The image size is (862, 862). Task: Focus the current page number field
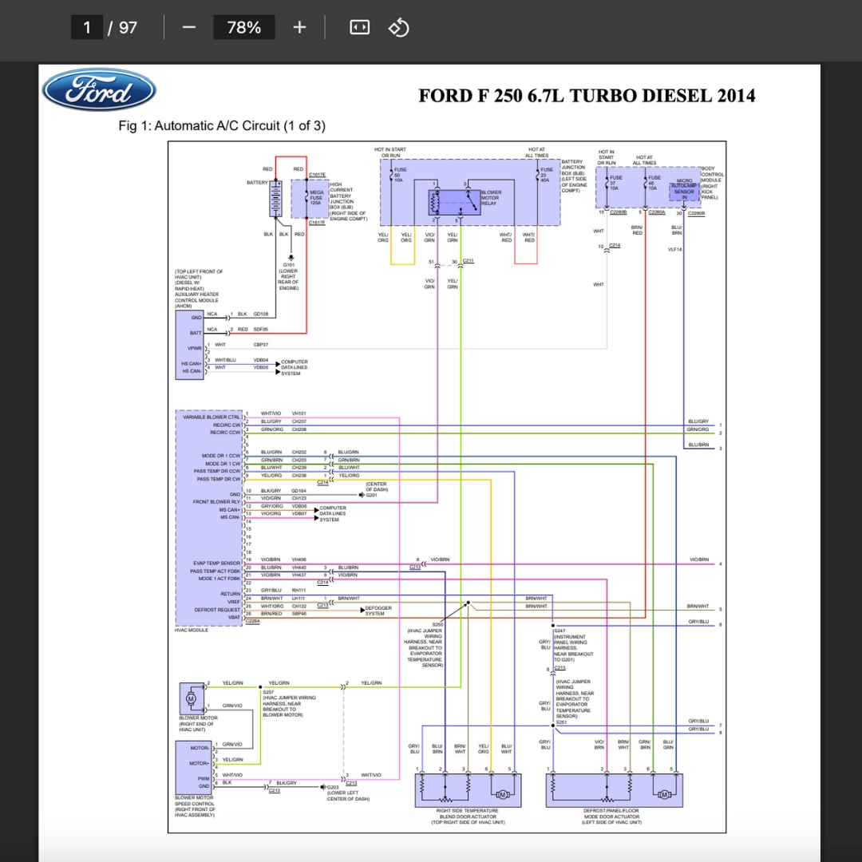pyautogui.click(x=87, y=27)
